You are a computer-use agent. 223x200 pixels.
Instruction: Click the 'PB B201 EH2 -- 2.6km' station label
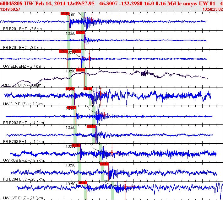[22, 48]
